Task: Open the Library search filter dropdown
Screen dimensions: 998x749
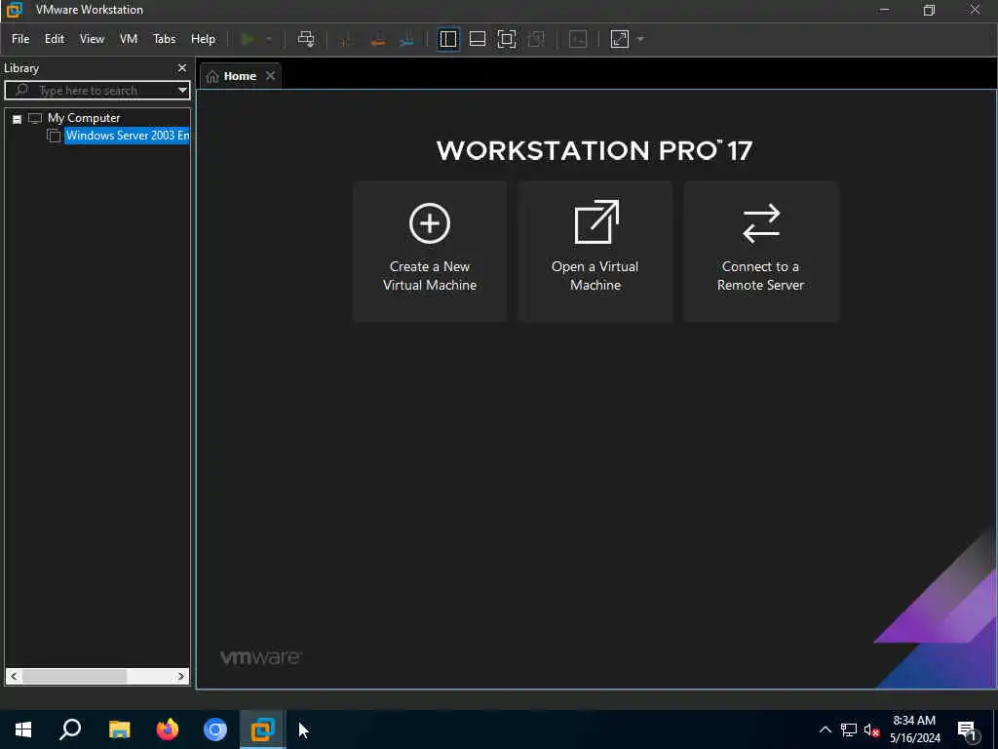Action: coord(182,91)
